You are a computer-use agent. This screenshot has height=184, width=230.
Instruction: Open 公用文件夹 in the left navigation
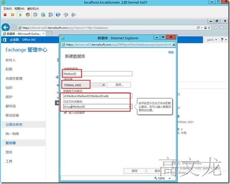point(14,125)
